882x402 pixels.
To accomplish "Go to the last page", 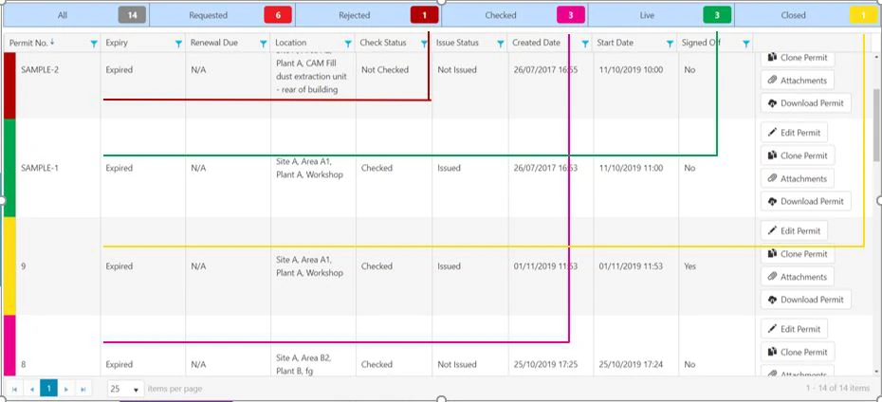I will 83,389.
